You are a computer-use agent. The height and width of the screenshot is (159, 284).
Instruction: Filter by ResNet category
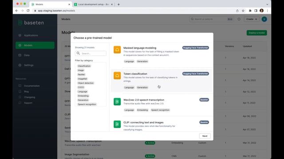(x=81, y=75)
